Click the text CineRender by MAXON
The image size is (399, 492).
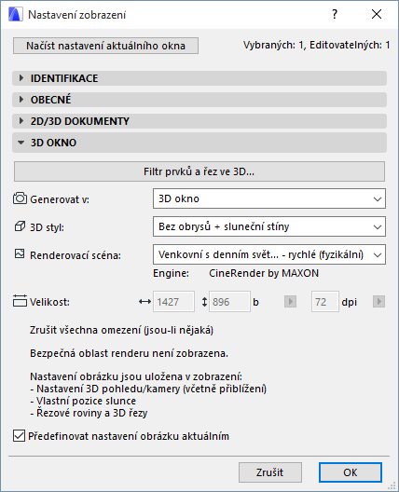click(264, 273)
